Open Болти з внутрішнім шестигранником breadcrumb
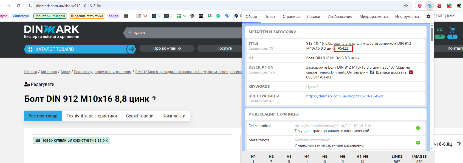Viewport: 463px width, 163px height. coord(103,72)
